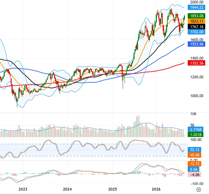The height and width of the screenshot is (194, 209).
Task: Click the -4.06 MACD histogram label
Action: pyautogui.click(x=194, y=175)
